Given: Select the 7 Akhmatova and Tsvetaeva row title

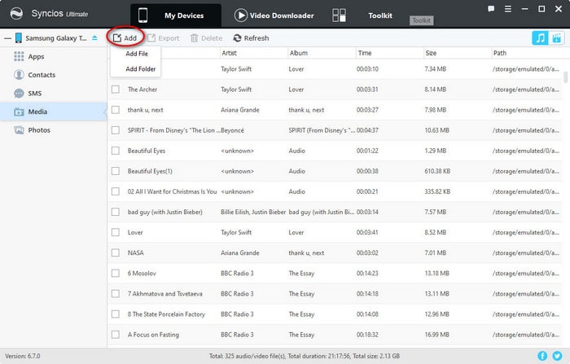Looking at the screenshot, I should (165, 293).
